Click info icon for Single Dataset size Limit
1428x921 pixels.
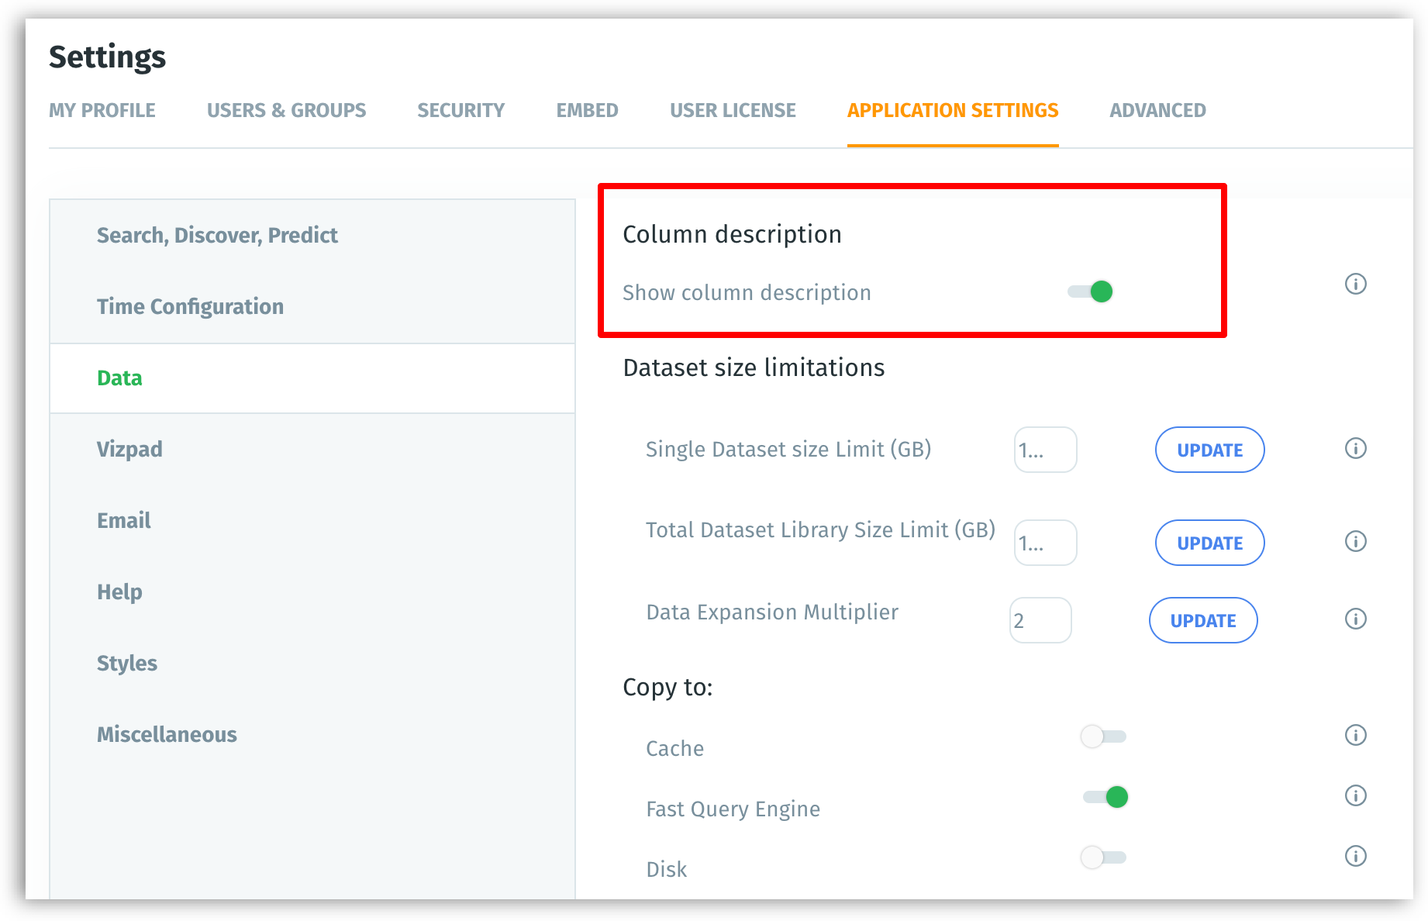pos(1355,448)
